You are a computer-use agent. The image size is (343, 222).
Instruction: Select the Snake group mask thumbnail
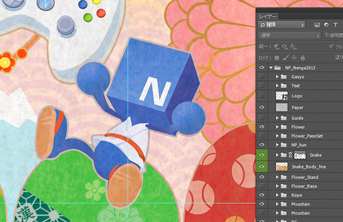click(300, 155)
